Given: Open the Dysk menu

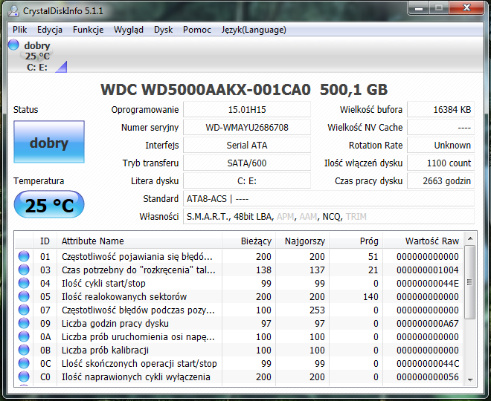Looking at the screenshot, I should tap(163, 30).
